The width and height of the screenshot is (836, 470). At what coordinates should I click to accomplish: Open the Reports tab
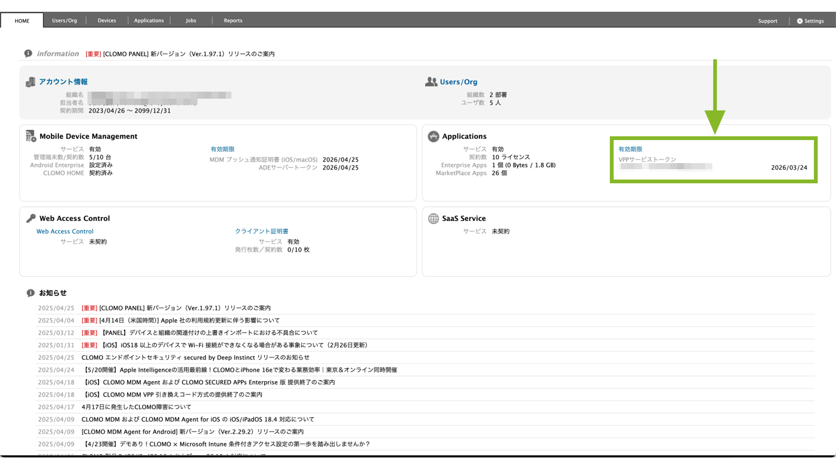pyautogui.click(x=233, y=21)
